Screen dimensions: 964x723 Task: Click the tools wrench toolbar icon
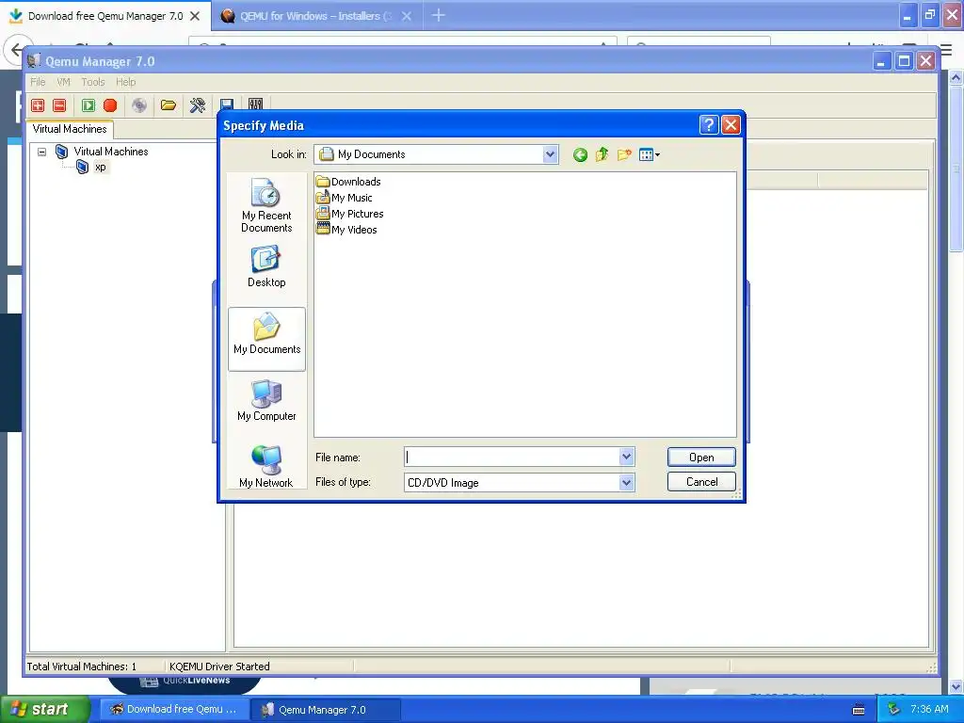198,105
